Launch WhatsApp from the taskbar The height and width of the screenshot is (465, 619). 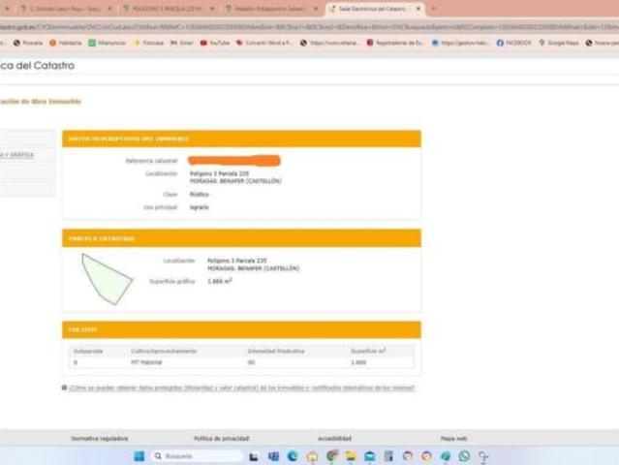click(x=464, y=456)
